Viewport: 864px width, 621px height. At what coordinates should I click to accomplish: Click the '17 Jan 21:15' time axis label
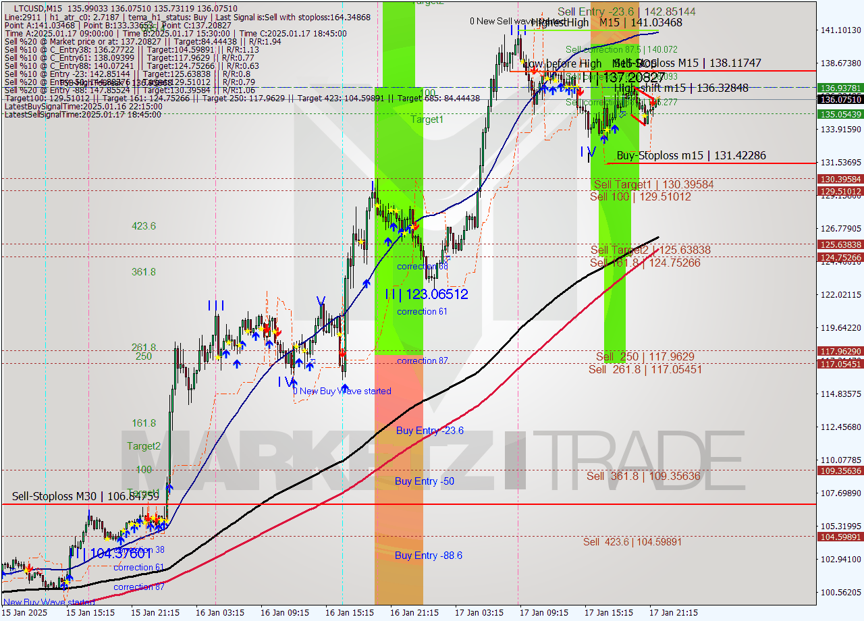click(x=674, y=612)
